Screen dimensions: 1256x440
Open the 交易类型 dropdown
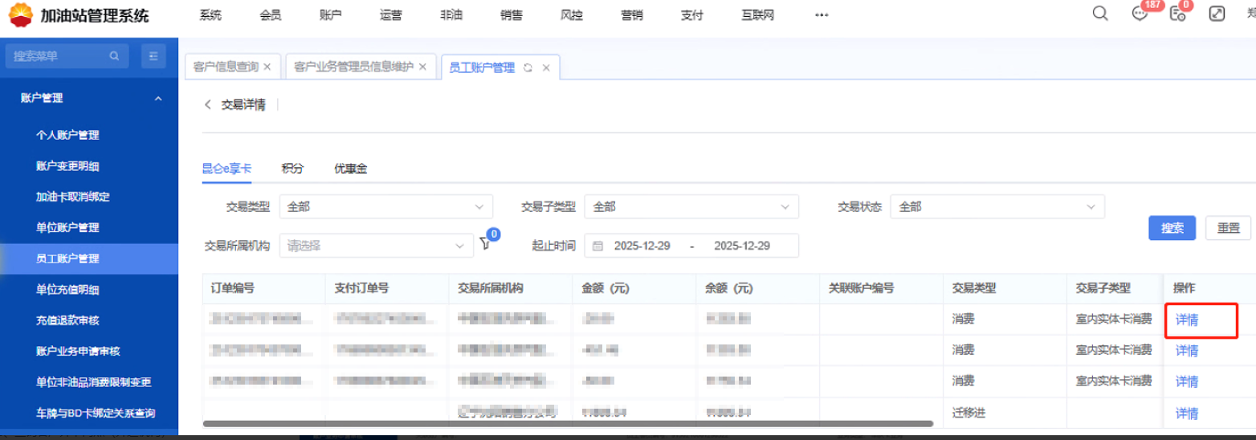[x=386, y=206]
